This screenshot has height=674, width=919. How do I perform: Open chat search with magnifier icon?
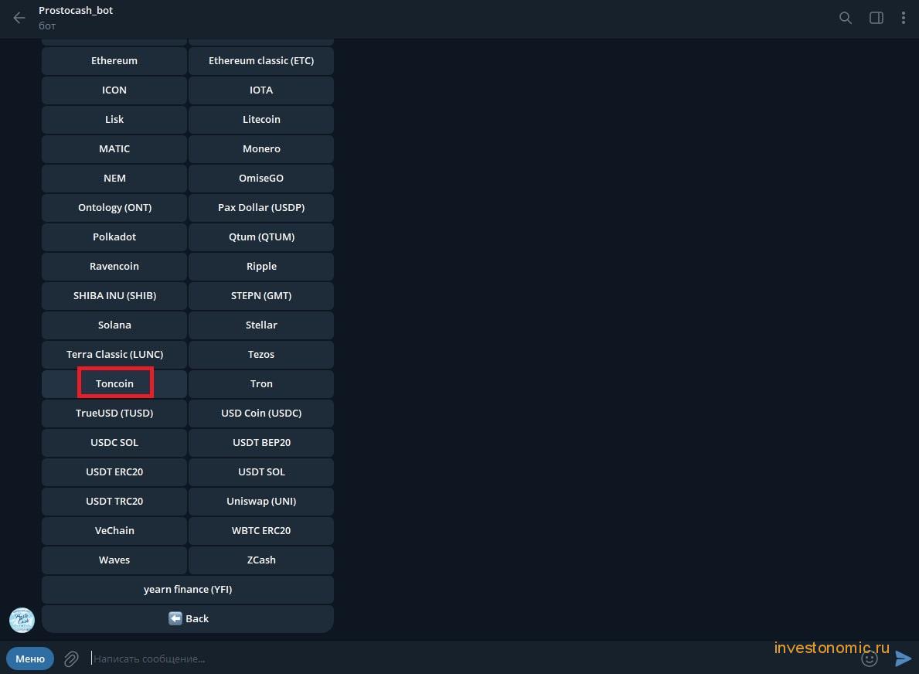(x=845, y=19)
